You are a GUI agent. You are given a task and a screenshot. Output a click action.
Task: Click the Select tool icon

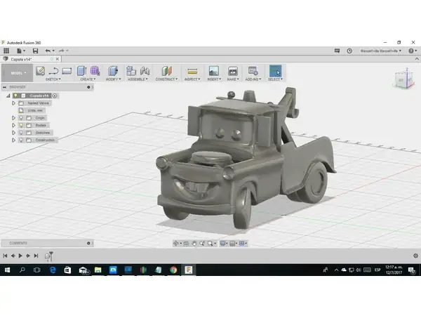click(x=275, y=71)
